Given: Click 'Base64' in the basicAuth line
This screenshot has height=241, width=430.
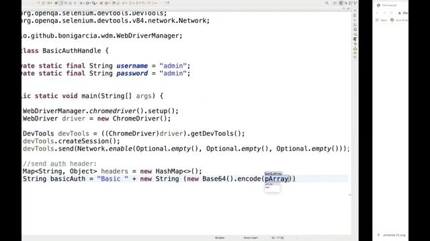Looking at the screenshot, I should tap(214, 179).
